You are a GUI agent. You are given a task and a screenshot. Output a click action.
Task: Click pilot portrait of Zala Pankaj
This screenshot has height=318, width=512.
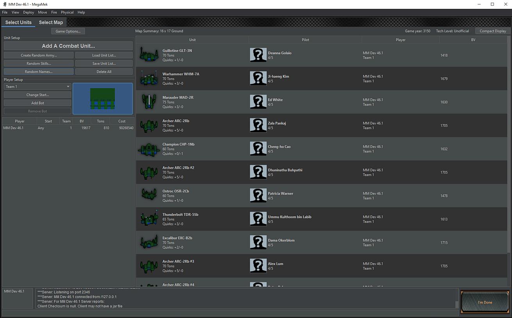point(258,125)
